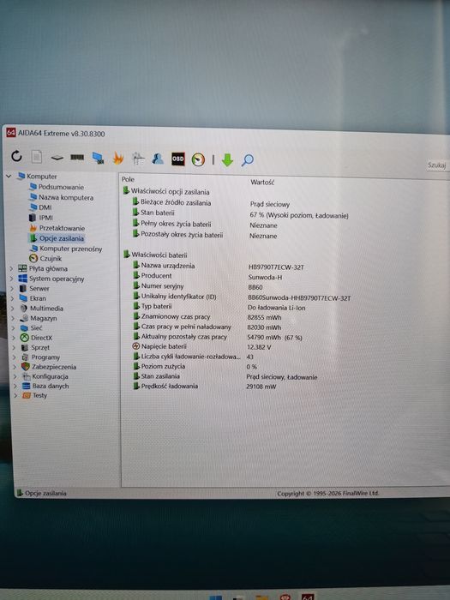450x600 pixels.
Task: Click the Refresh toolbar icon
Action: [16, 156]
